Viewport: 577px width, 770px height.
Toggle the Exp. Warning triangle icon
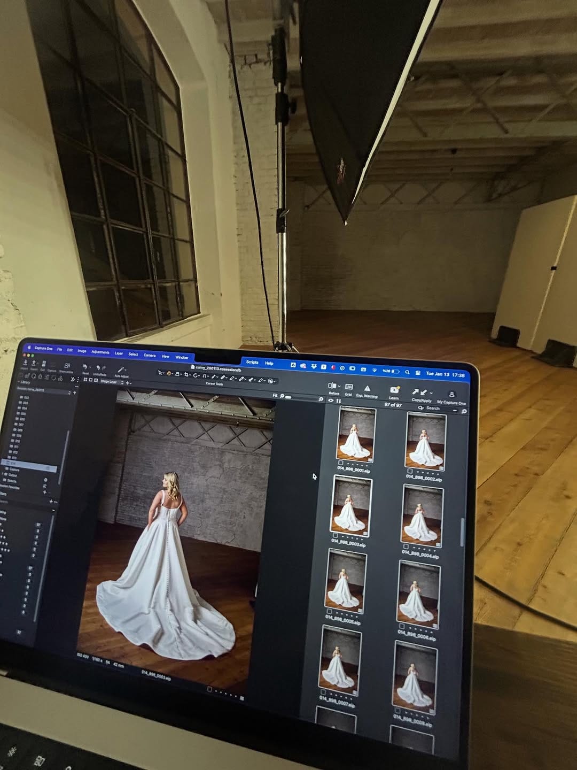point(367,388)
